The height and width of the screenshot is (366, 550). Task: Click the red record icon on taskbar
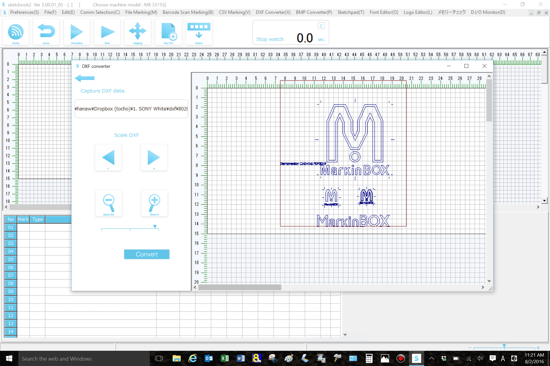(x=401, y=359)
